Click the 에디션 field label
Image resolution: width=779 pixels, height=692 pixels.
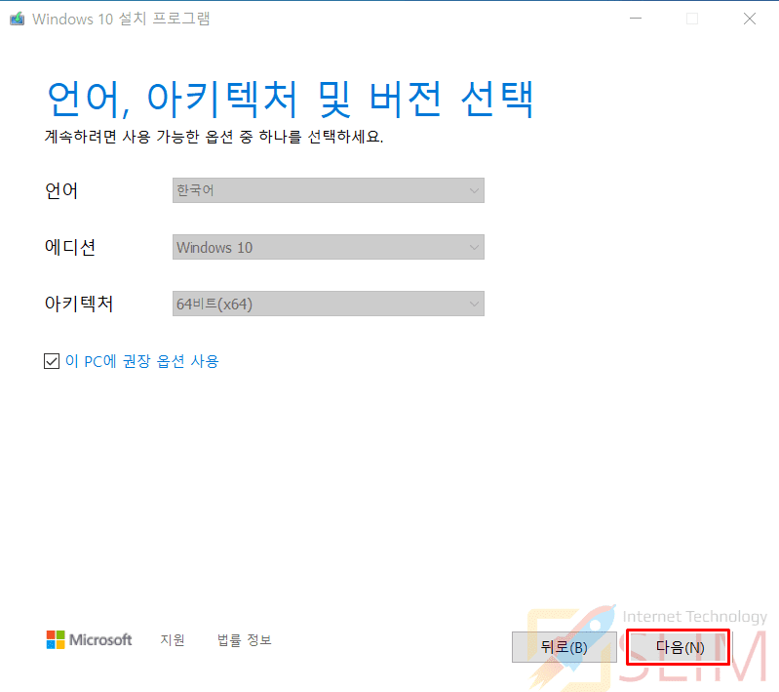tap(70, 247)
